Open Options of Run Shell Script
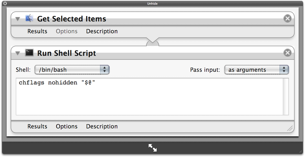Screen dimensions: 305x157 click(x=67, y=126)
